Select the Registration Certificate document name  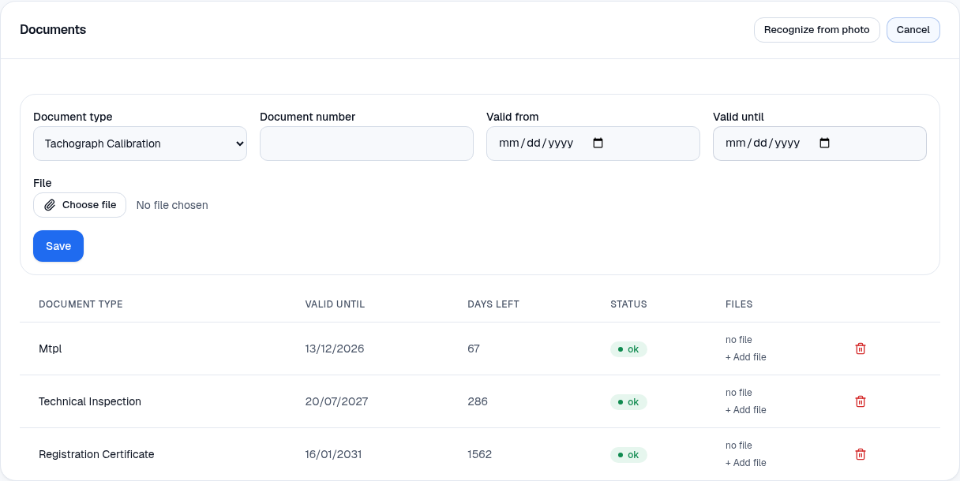pyautogui.click(x=96, y=454)
